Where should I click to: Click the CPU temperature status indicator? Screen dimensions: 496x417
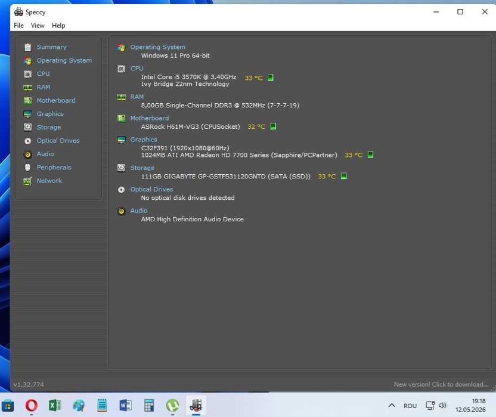pos(271,78)
